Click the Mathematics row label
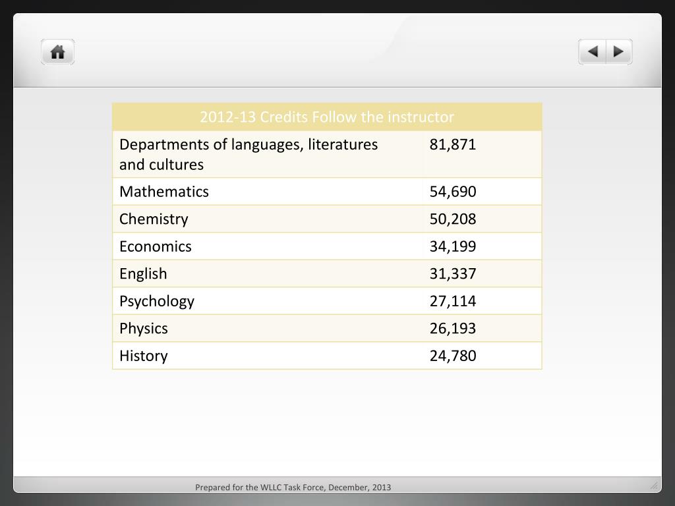The width and height of the screenshot is (675, 506). coord(164,192)
